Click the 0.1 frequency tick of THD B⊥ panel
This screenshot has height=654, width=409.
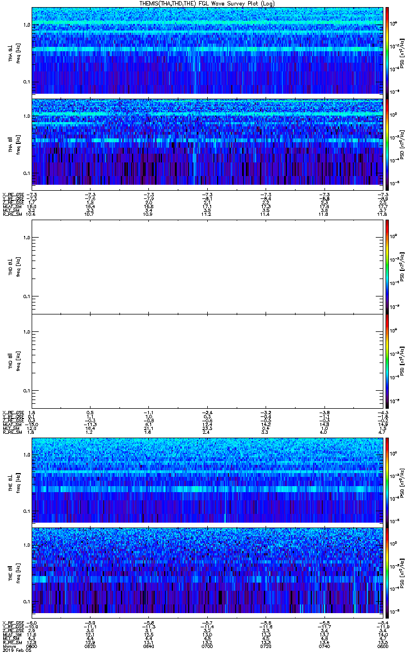pos(26,296)
